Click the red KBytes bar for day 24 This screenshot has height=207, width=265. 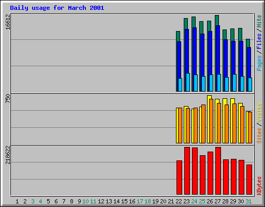(195, 171)
